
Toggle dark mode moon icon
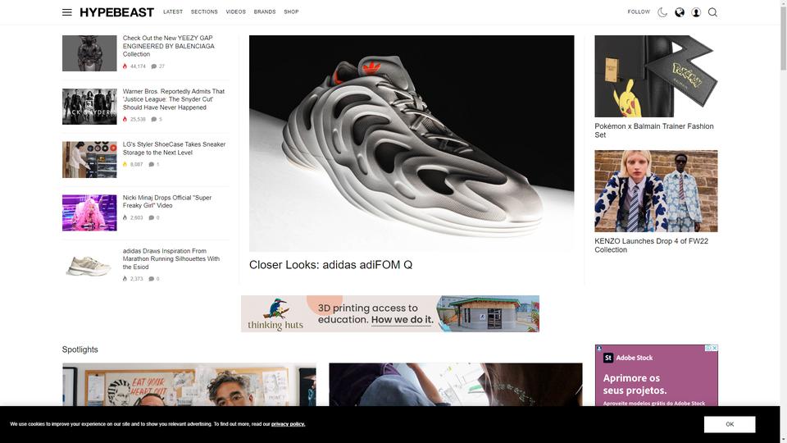click(x=662, y=12)
